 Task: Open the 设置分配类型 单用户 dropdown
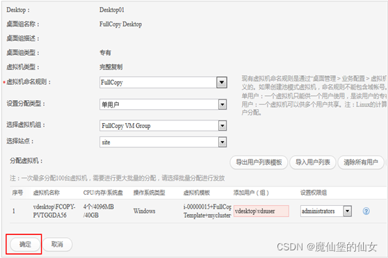[163, 104]
